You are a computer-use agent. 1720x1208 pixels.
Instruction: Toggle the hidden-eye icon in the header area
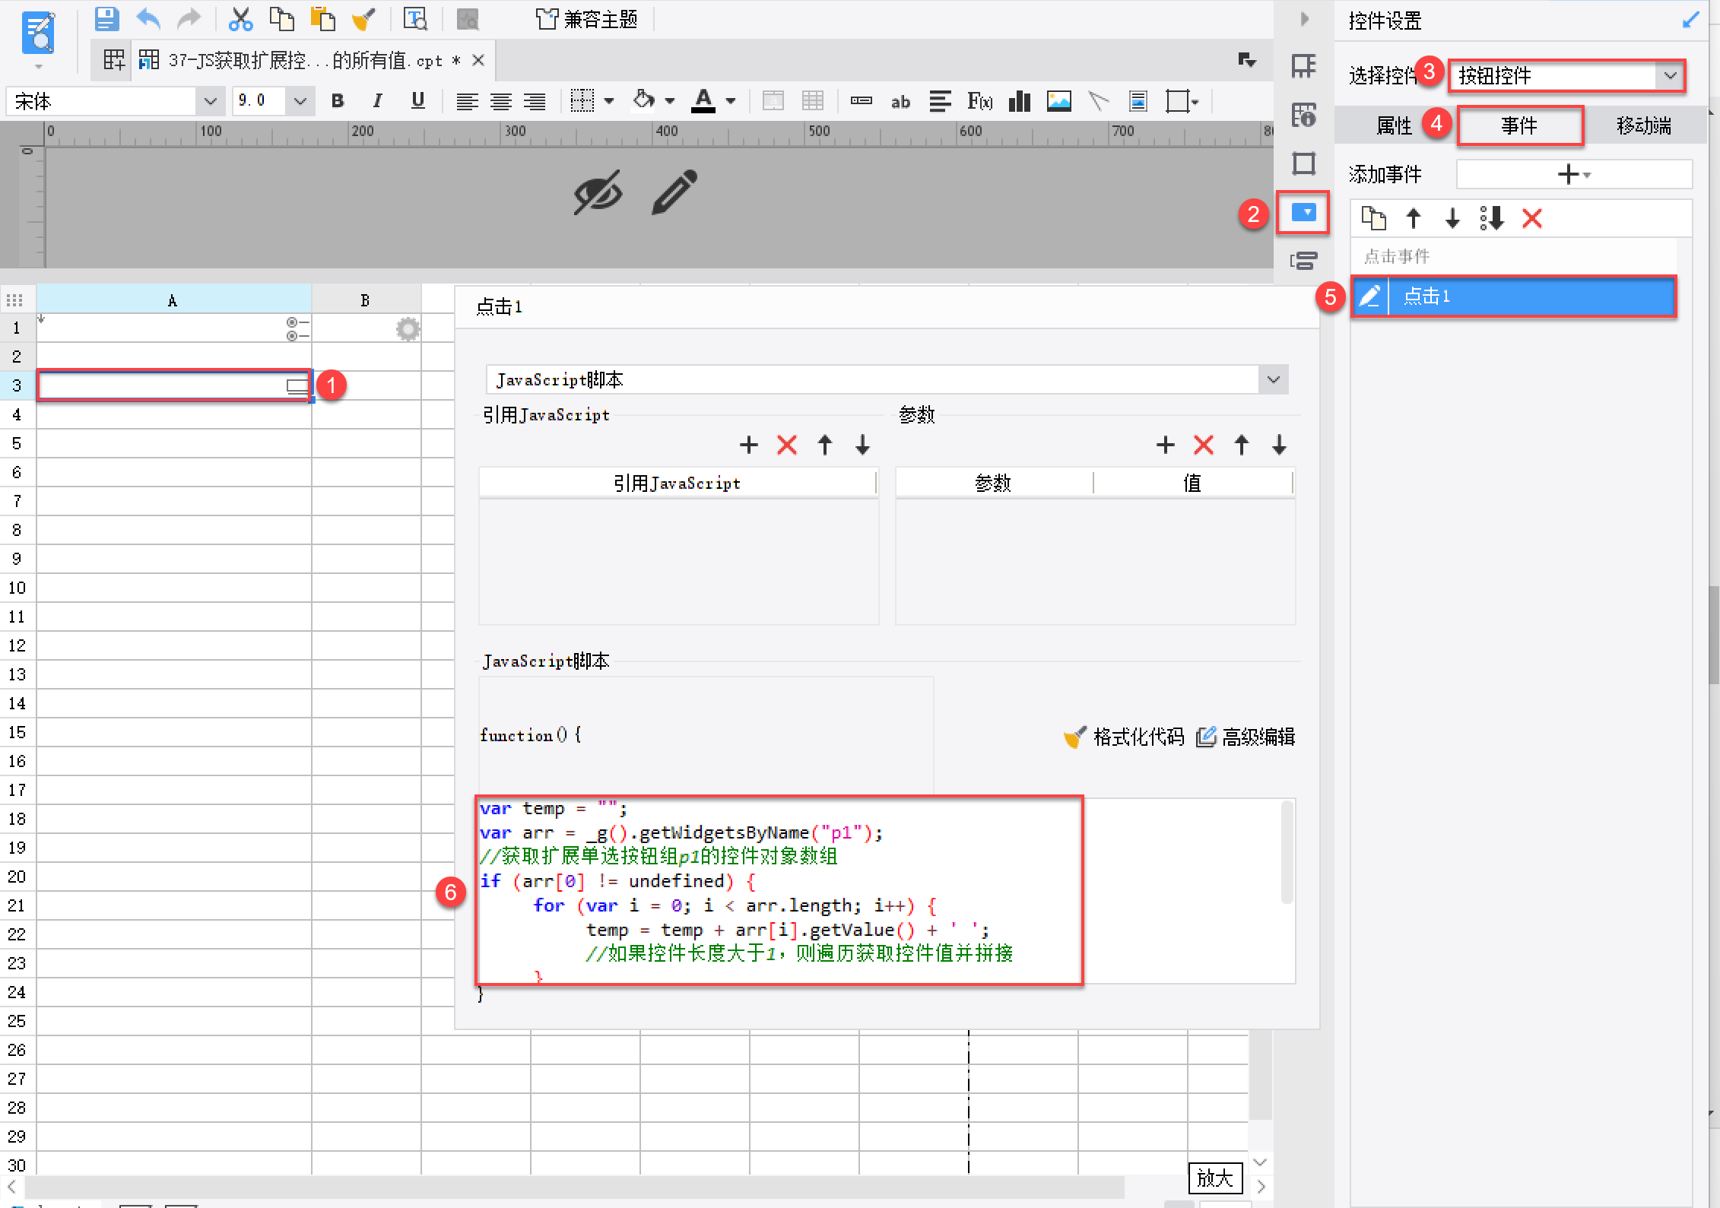(x=598, y=192)
